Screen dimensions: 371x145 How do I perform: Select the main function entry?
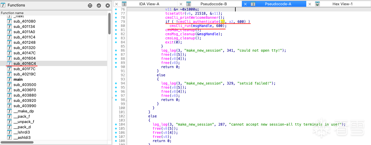coord(18,80)
